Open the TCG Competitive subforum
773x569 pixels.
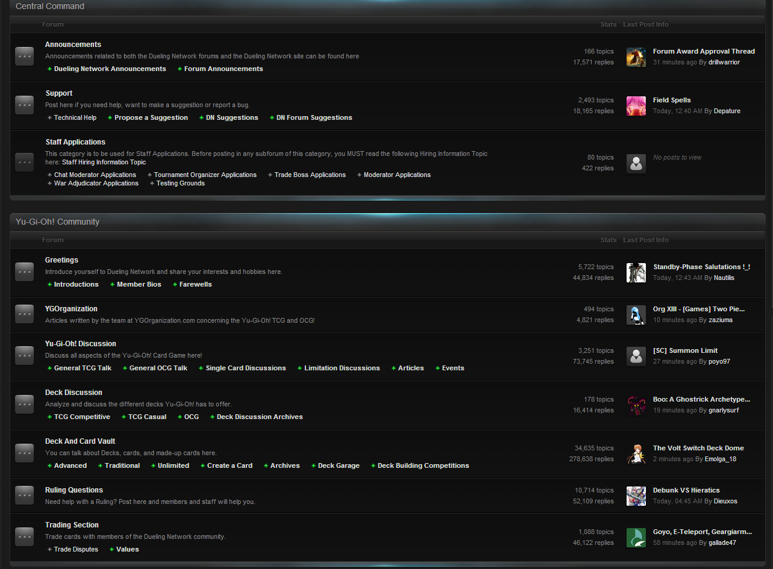tap(83, 417)
